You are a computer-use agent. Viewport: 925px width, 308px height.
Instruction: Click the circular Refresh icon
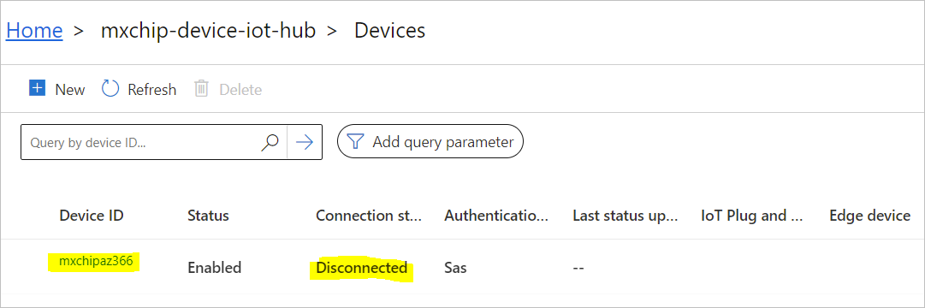(110, 88)
